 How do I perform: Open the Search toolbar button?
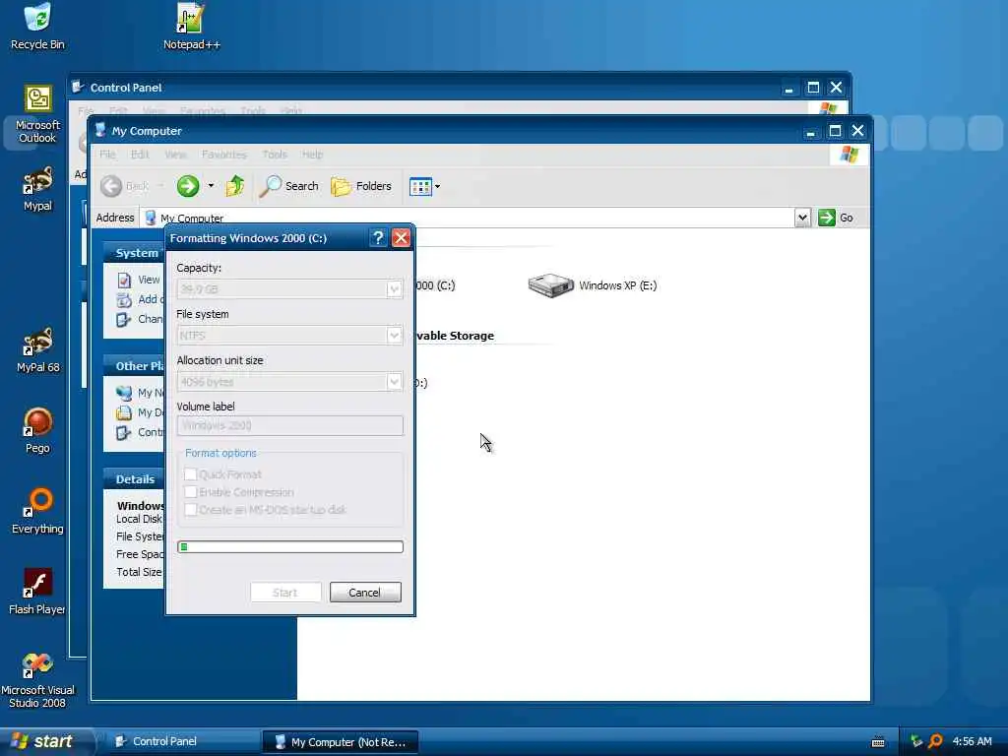pos(289,186)
